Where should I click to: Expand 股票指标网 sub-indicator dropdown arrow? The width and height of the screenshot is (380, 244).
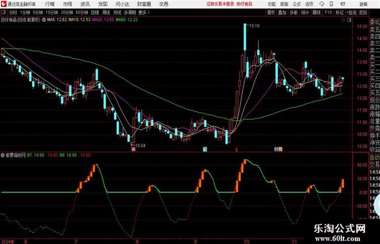click(x=3, y=155)
